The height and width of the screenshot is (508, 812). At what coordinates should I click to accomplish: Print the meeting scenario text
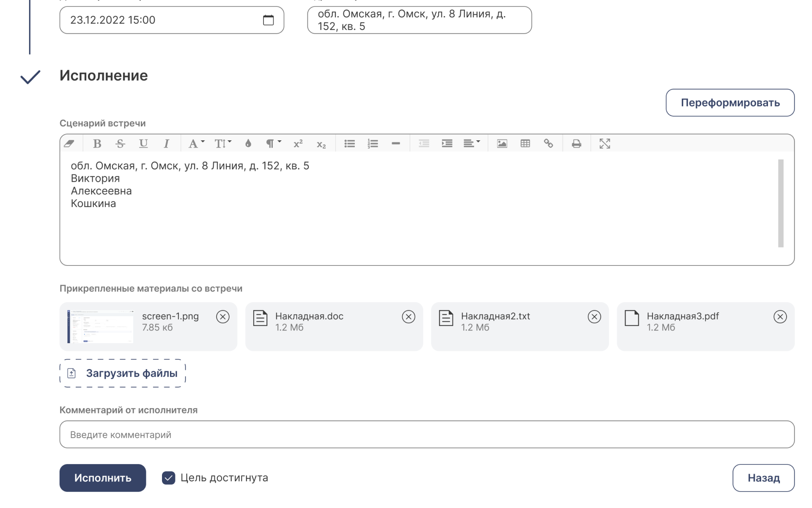(x=576, y=144)
